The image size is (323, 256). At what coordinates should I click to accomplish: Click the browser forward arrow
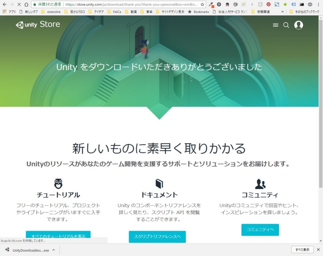point(12,4)
